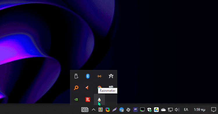Open the Bluetooth tray icon
The height and width of the screenshot is (114, 218).
coord(87,76)
